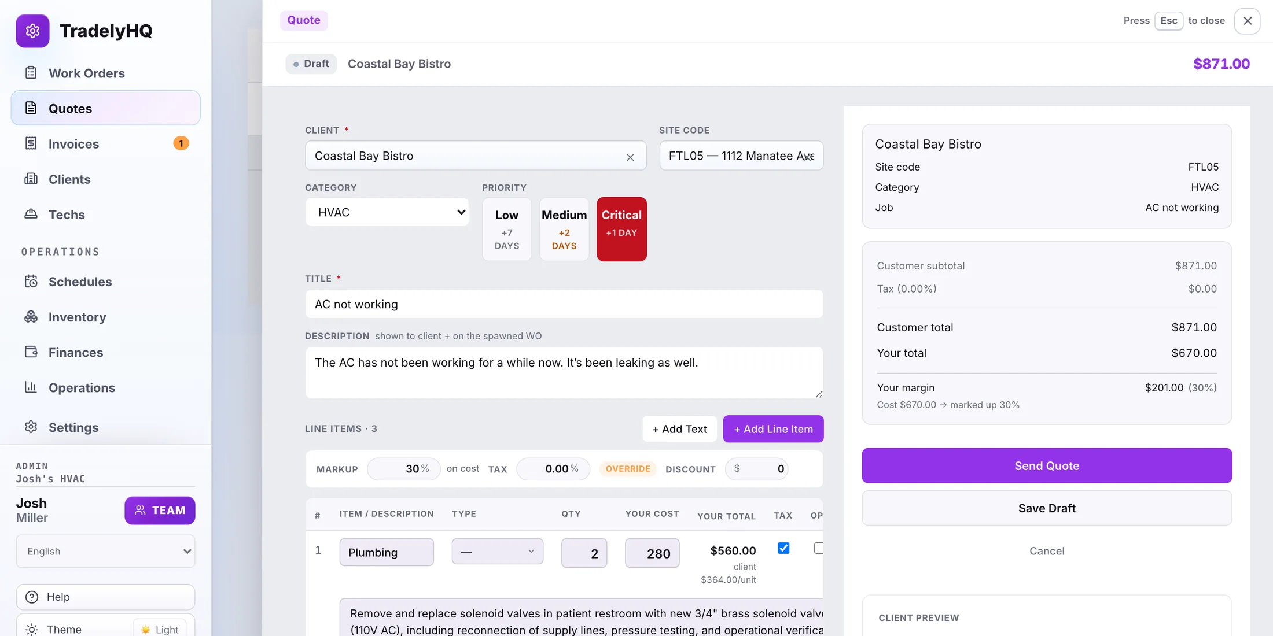1273x636 pixels.
Task: Click the Plumbing line description text box
Action: coord(581,617)
